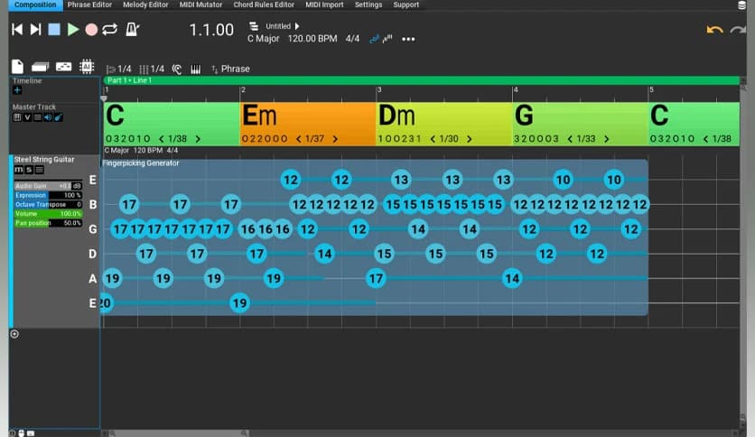The image size is (755, 437).
Task: Click the database icon at top right
Action: 742,5
